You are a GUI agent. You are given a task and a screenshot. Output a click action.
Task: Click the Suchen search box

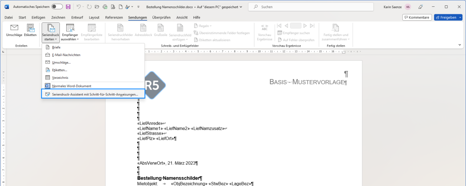311,7
